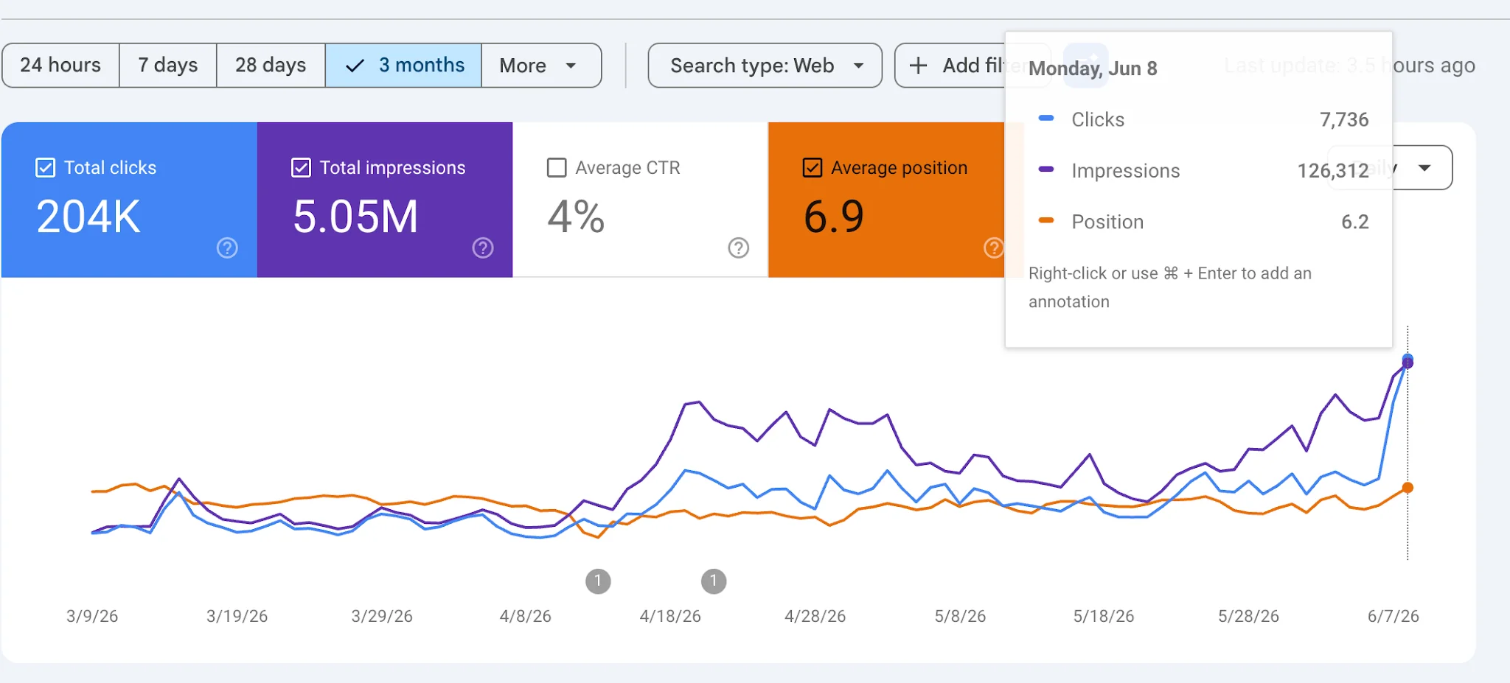This screenshot has height=683, width=1510.
Task: Disable the Average position checkbox
Action: point(813,168)
